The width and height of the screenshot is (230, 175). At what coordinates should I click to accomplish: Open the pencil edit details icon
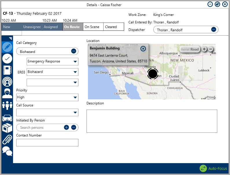[7, 47]
